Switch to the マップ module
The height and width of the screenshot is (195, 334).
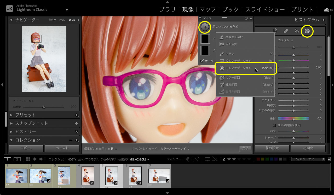[208, 10]
